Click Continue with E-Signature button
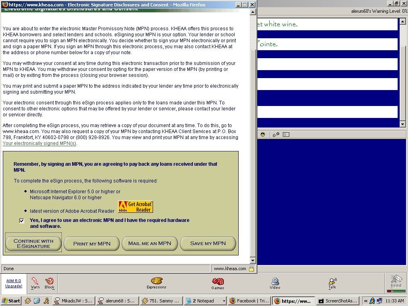408x306 pixels. [x=33, y=243]
